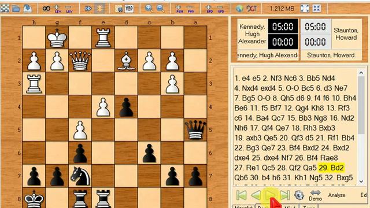Select the black queen on a5
This screenshot has height=208, width=370.
(195, 130)
